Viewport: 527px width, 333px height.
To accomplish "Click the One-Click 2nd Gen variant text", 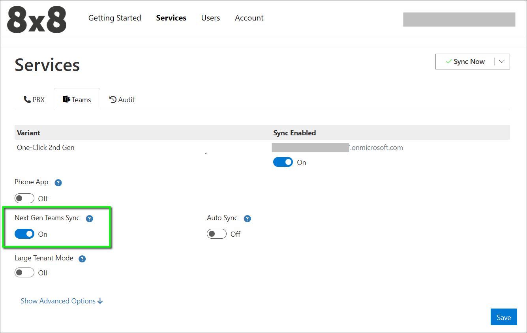I will coord(46,148).
